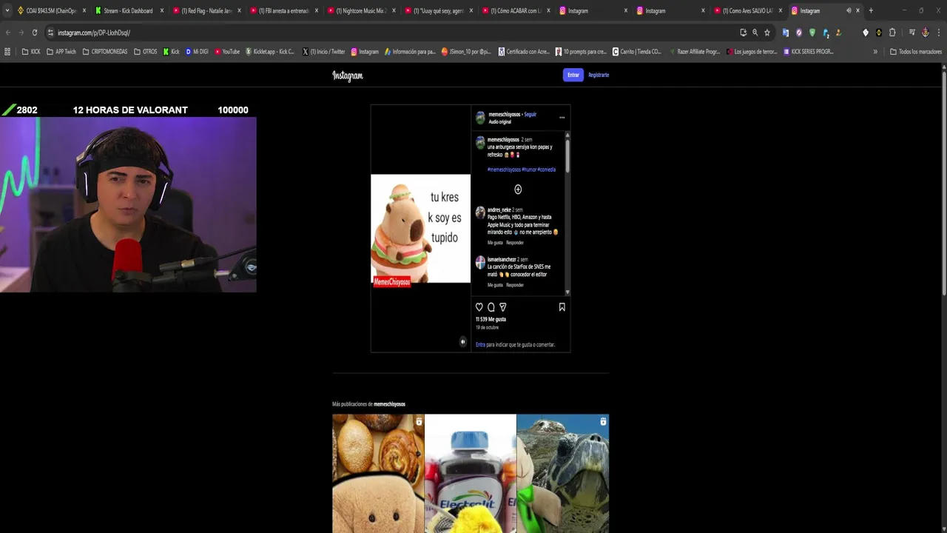Like the post with the heart icon
947x533 pixels.
tap(479, 307)
